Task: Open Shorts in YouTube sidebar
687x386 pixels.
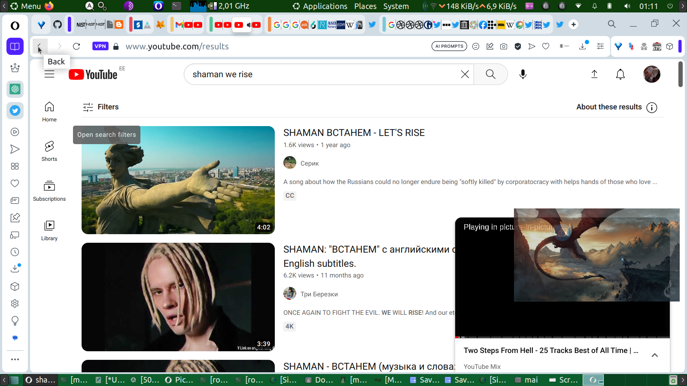Action: pyautogui.click(x=49, y=151)
